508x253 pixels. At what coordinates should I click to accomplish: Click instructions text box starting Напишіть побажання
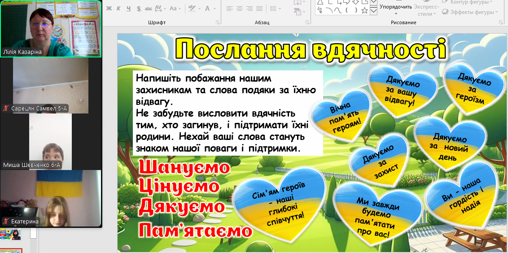point(228,113)
